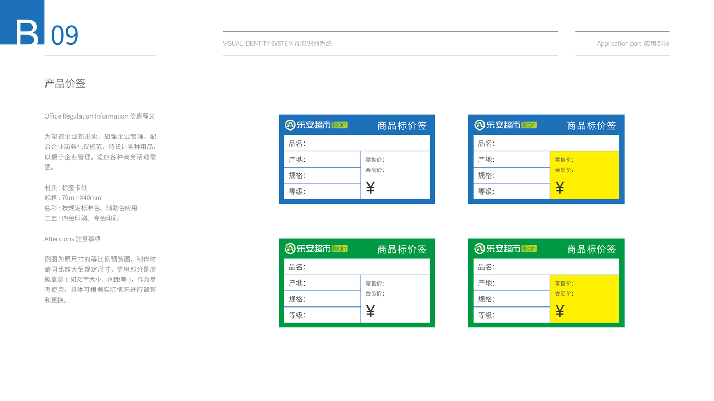This screenshot has width=714, height=401.
Task: Select the VISUAL IDENTITY SYSTEM 视觉识别系统 header
Action: pos(277,44)
